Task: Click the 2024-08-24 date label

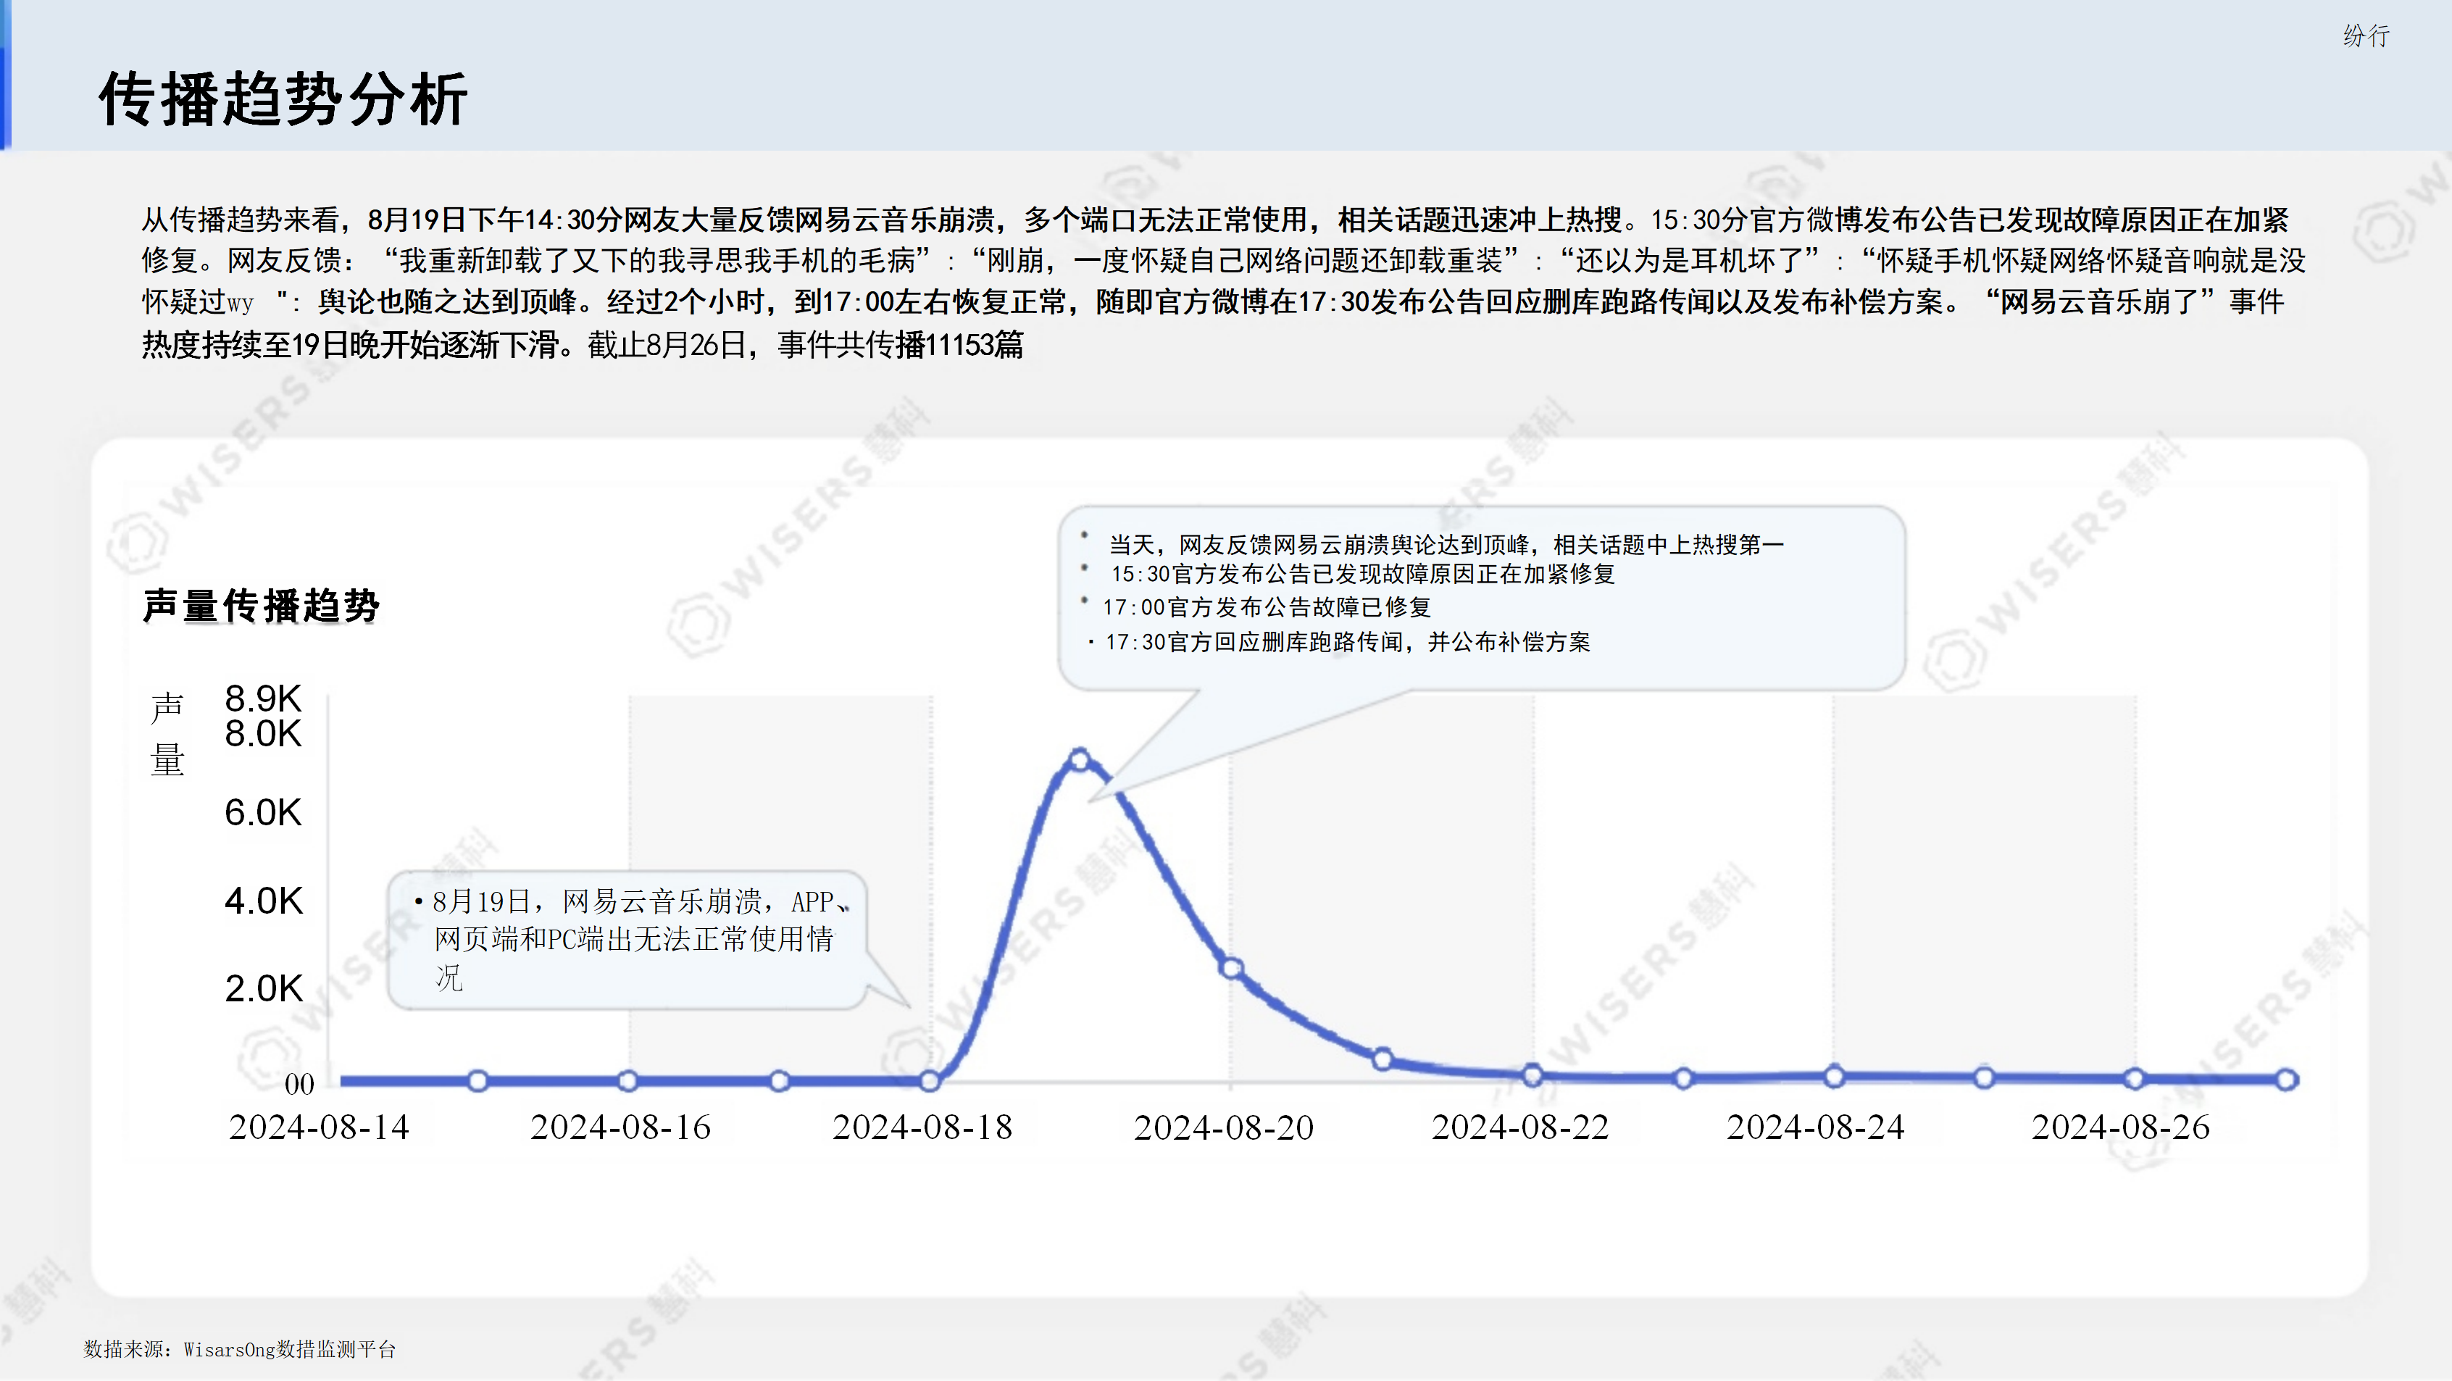Action: 1815,1127
